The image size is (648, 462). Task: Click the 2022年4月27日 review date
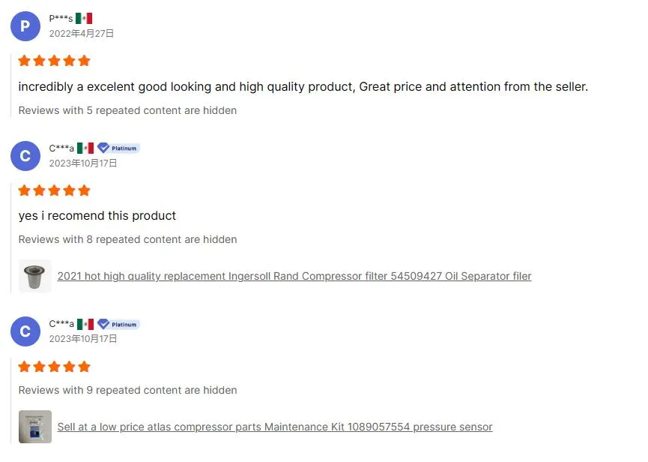[x=82, y=33]
